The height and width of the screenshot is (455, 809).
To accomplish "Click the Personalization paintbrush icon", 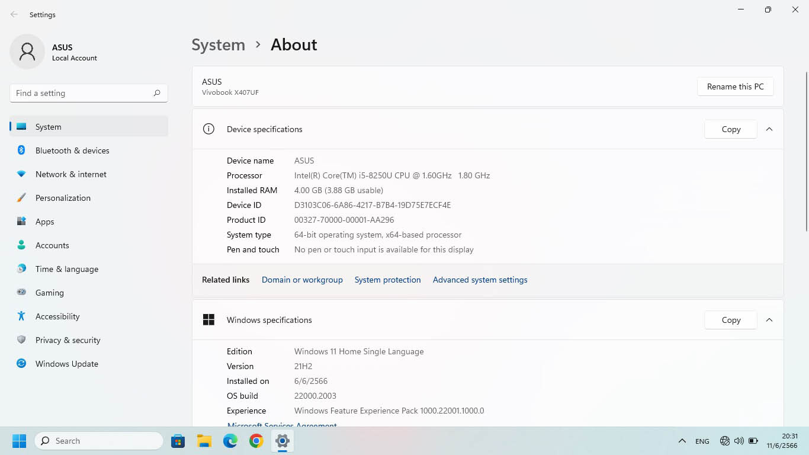I will pyautogui.click(x=21, y=198).
